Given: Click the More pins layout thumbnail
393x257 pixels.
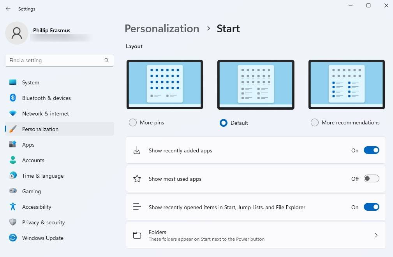Looking at the screenshot, I should click(x=165, y=85).
